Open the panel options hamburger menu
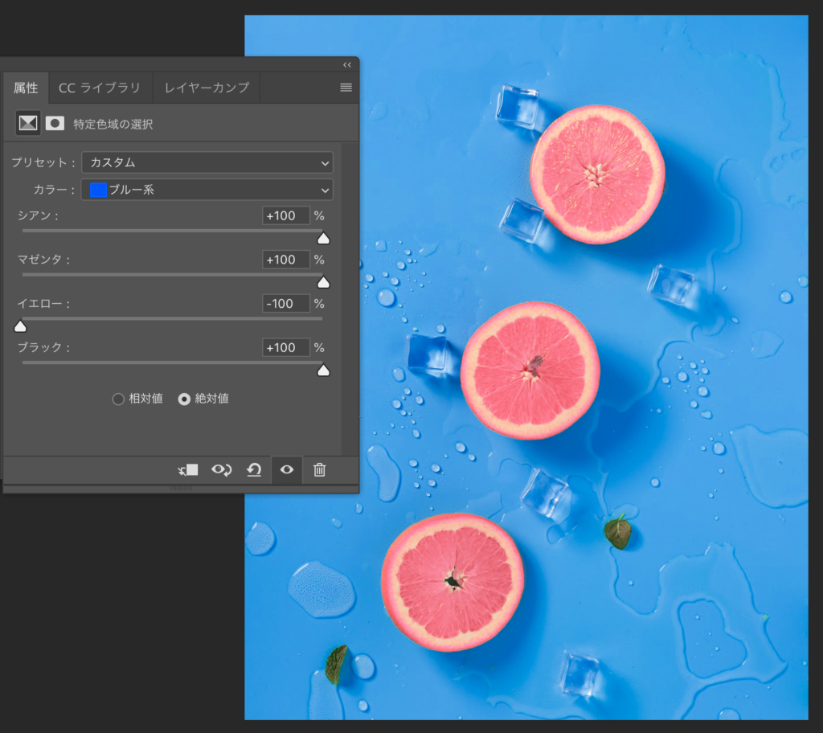The height and width of the screenshot is (733, 823). coord(346,88)
